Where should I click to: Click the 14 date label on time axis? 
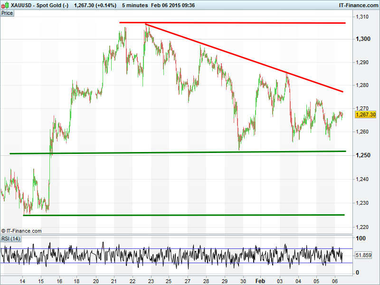(x=22, y=281)
